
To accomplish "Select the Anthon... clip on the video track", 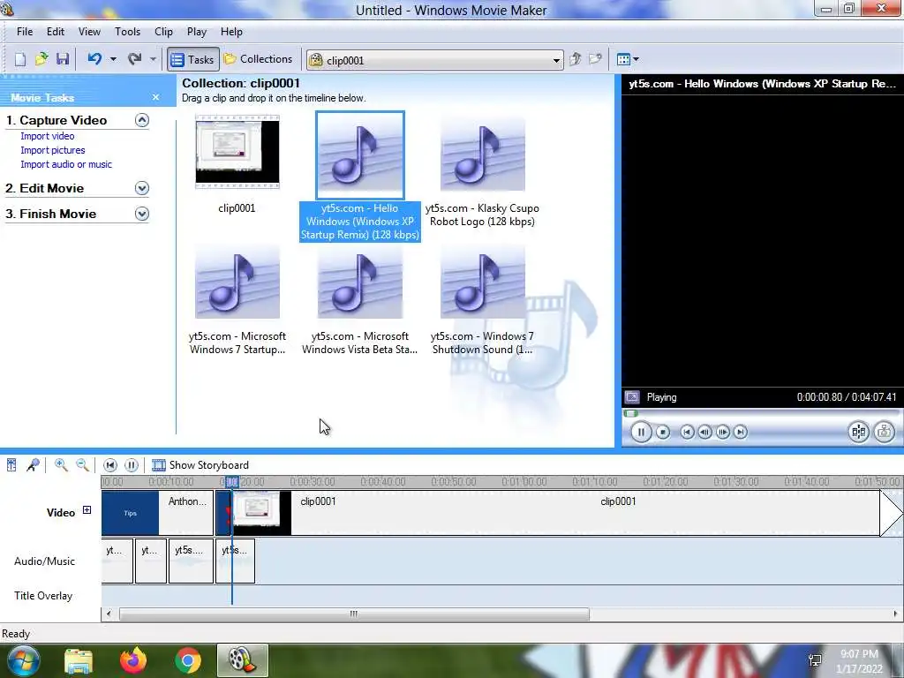I will (186, 513).
